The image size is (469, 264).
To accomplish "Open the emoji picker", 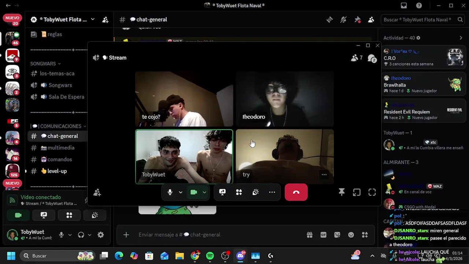I will (x=351, y=235).
